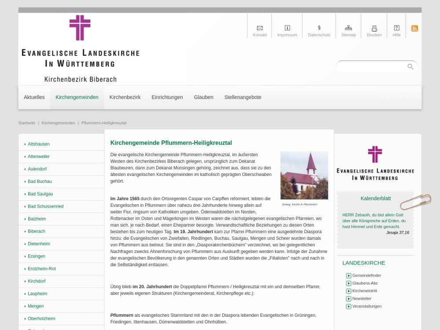Click the Kontakt envelope icon
The image size is (440, 330).
(260, 28)
